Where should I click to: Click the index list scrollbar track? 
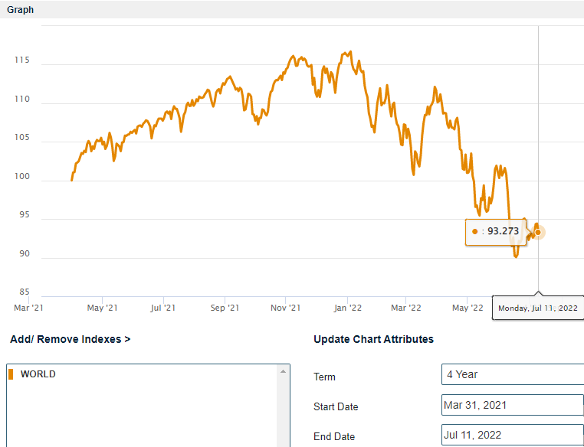point(284,413)
